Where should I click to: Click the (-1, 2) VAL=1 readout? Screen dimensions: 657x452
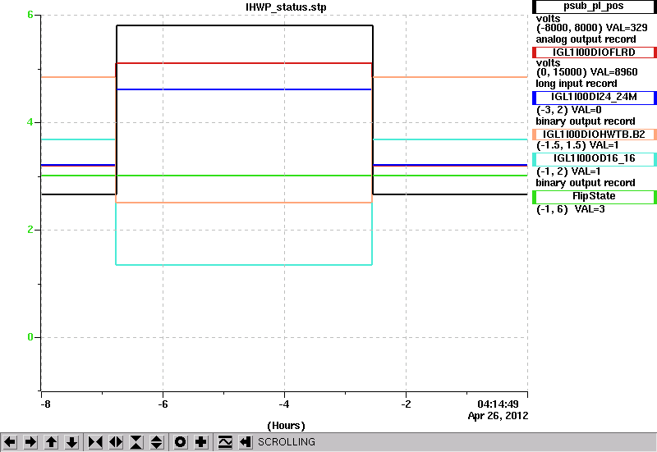point(568,171)
